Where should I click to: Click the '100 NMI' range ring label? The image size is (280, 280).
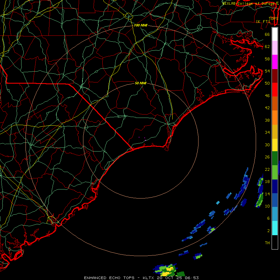pos(141,26)
